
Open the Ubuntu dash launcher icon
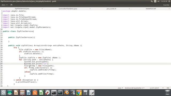click(3, 93)
